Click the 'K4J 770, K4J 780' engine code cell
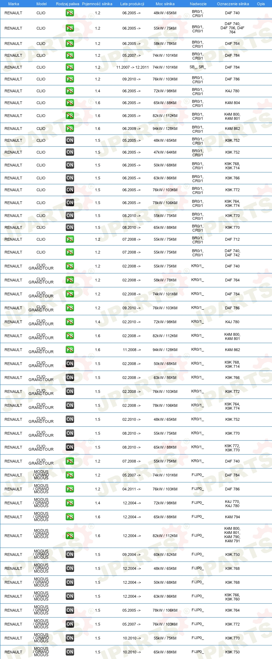 [x=232, y=504]
